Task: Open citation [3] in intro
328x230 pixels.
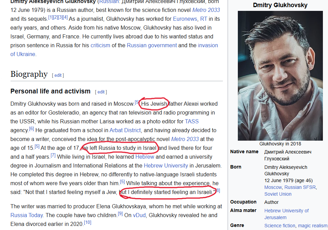Action: pos(60,17)
